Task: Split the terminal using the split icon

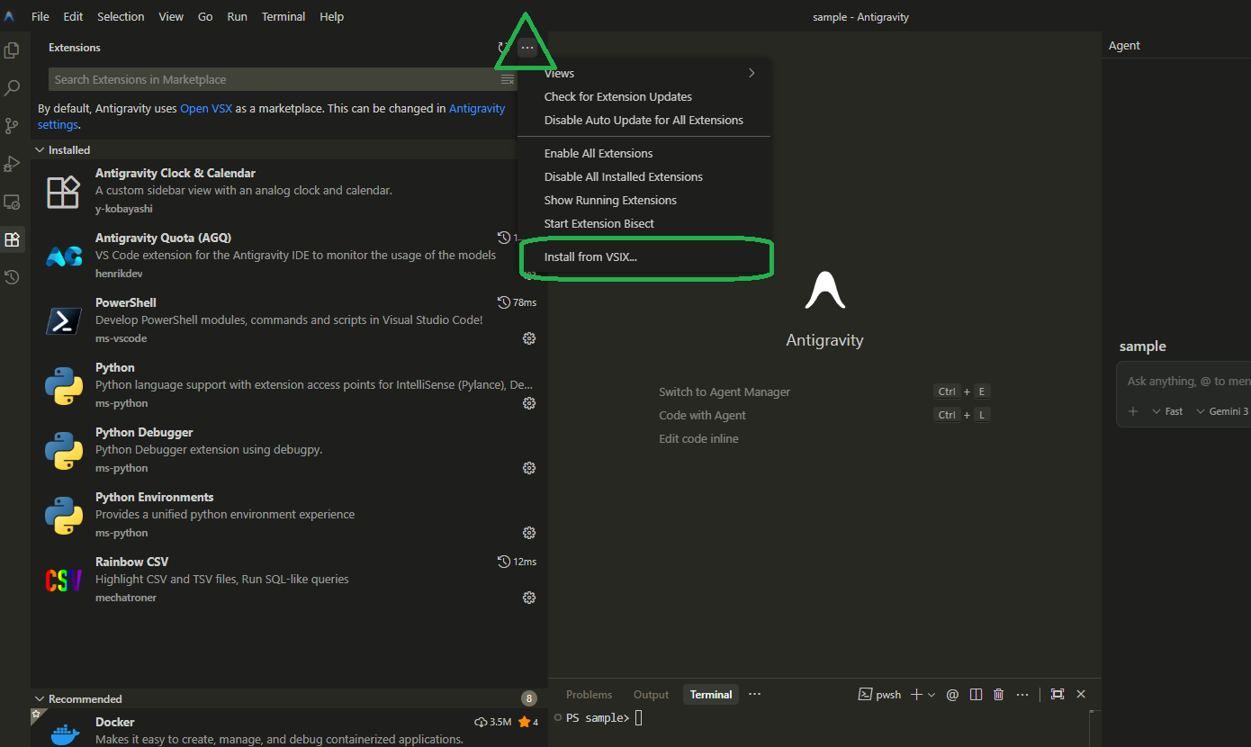Action: pyautogui.click(x=976, y=694)
